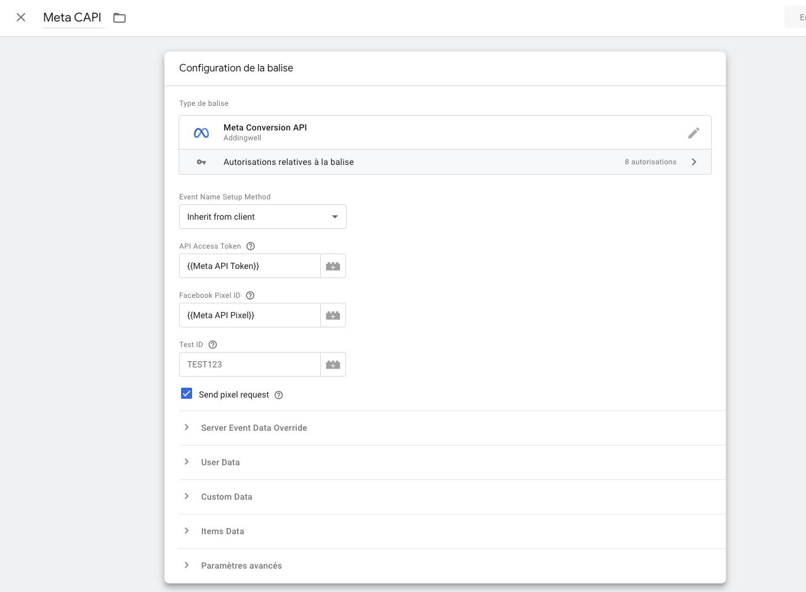806x592 pixels.
Task: Uncheck the Send pixel request checkbox
Action: click(187, 394)
